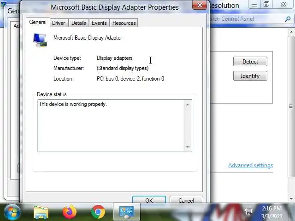Image resolution: width=295 pixels, height=221 pixels.
Task: Click the search magnifier icon
Action: [x=288, y=19]
